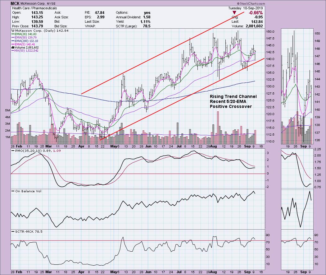Click the Rising Trend Channel annotation
326x275 pixels.
click(x=233, y=96)
